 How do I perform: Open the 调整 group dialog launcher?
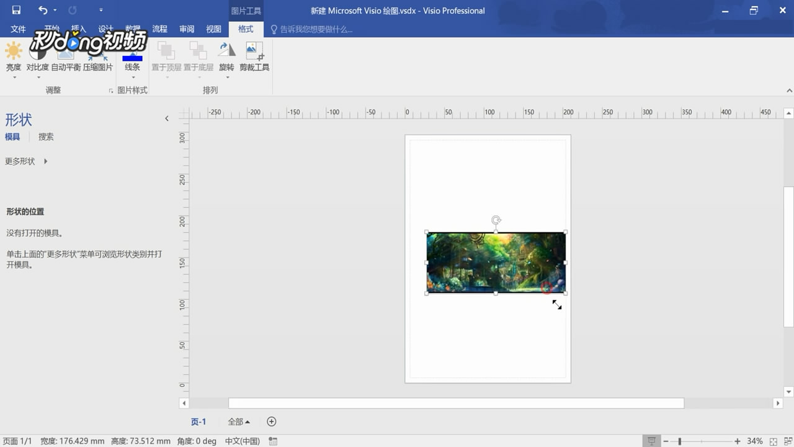[x=111, y=91]
